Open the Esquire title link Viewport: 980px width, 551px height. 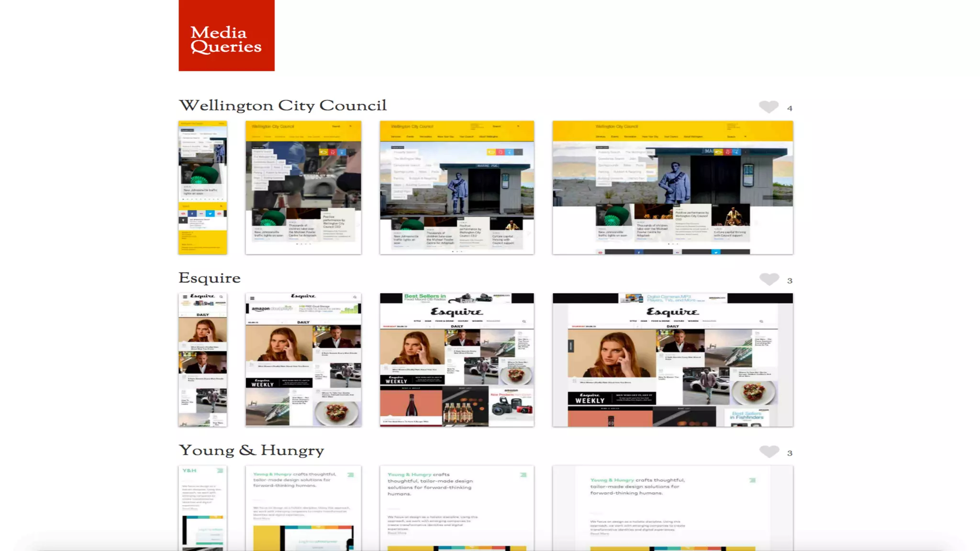[x=210, y=278]
